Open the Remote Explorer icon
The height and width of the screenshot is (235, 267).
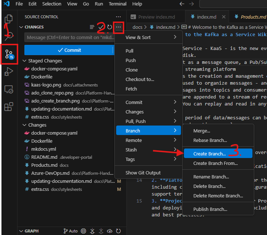pyautogui.click(x=8, y=89)
